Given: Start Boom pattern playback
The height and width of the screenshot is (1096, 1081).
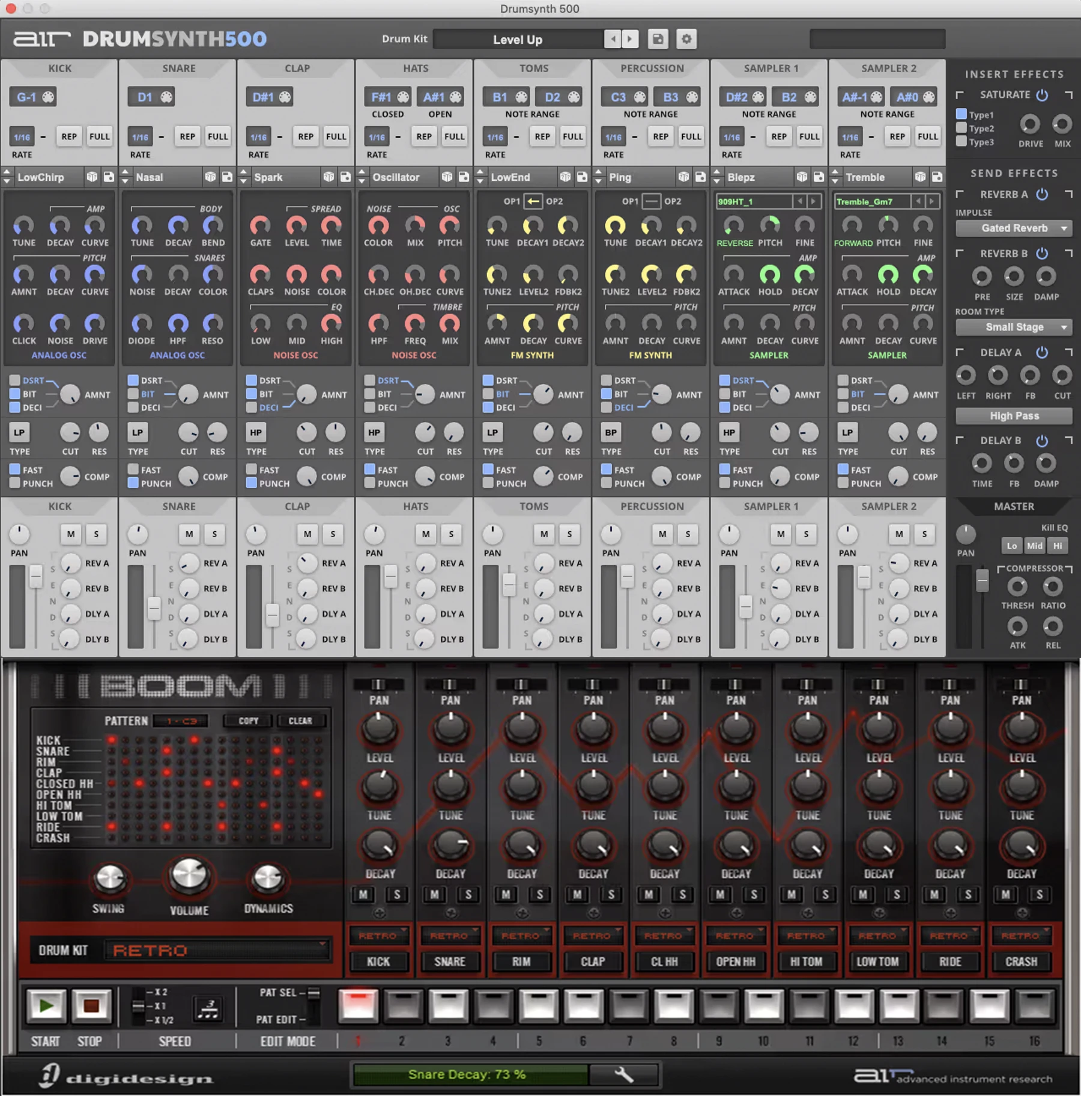Looking at the screenshot, I should [46, 1005].
